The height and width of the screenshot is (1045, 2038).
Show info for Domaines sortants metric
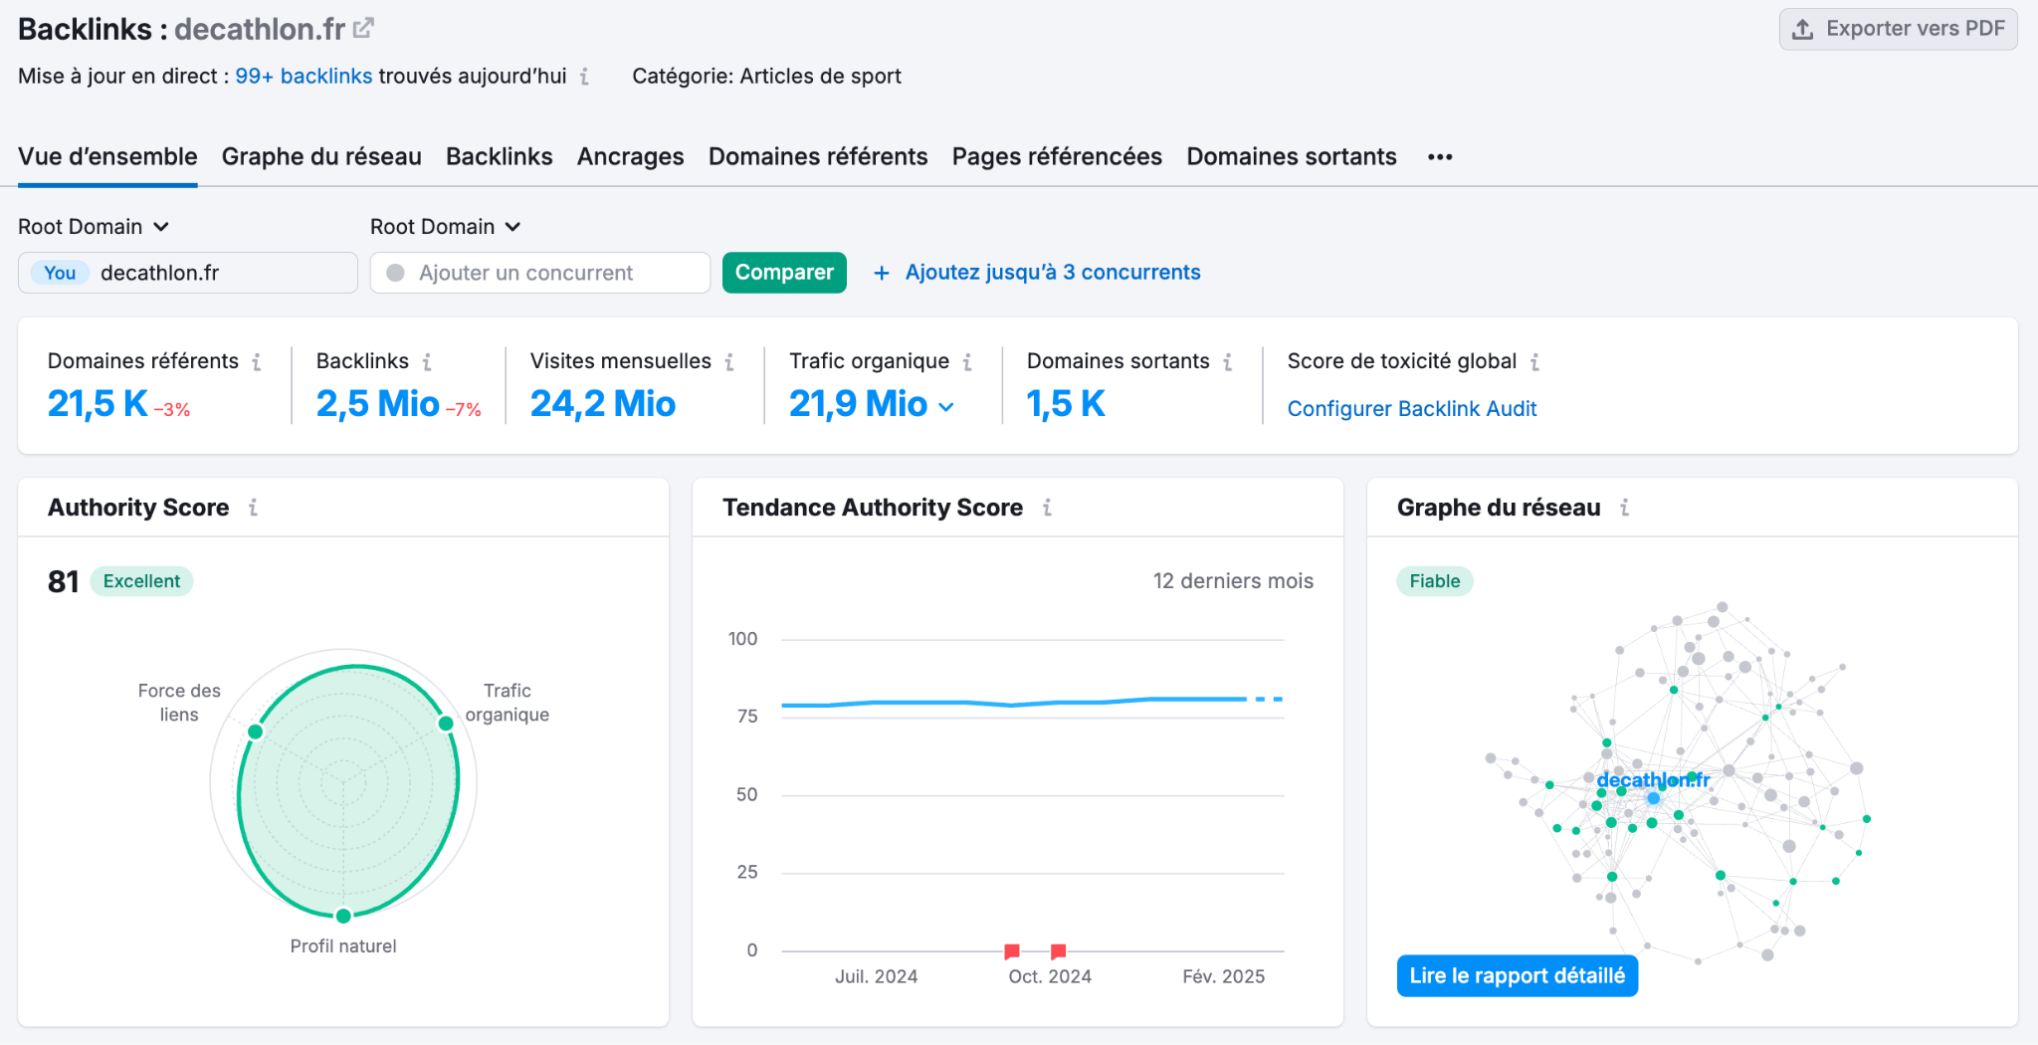point(1228,362)
